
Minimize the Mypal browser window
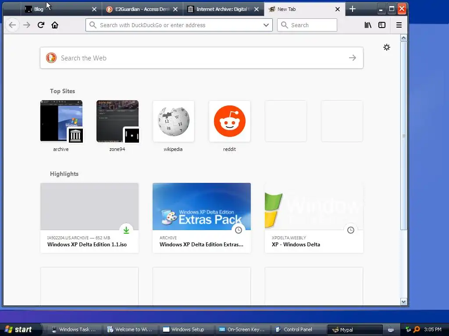pos(381,9)
